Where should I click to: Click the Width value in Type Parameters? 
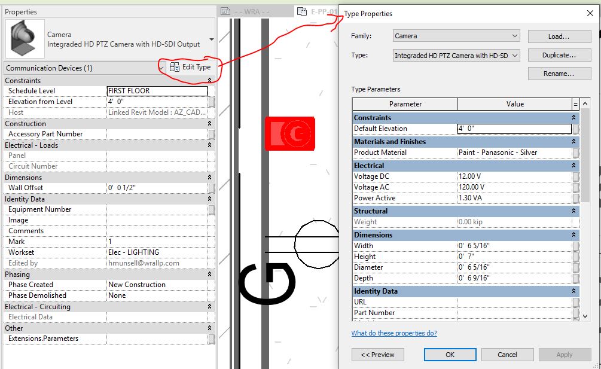[514, 246]
